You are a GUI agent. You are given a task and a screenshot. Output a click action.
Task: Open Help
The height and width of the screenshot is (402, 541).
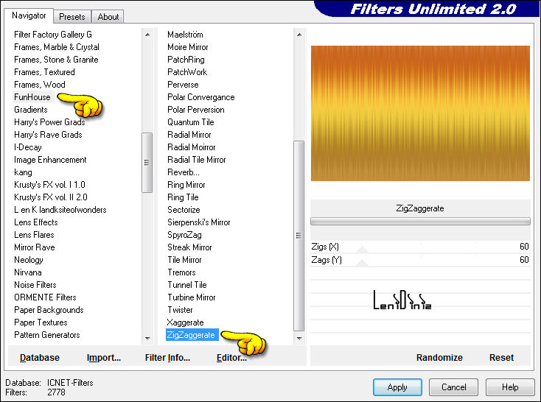tap(509, 387)
